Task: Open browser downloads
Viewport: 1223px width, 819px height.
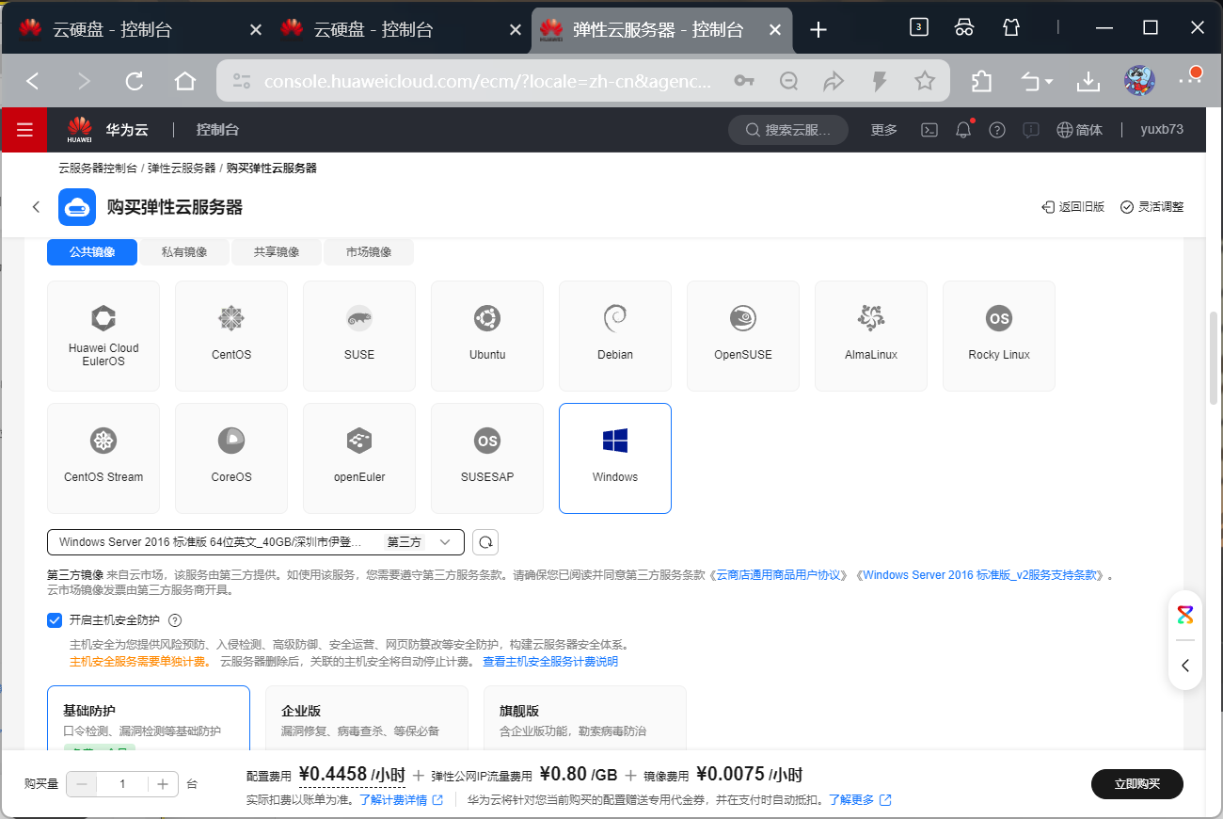Action: point(1088,82)
